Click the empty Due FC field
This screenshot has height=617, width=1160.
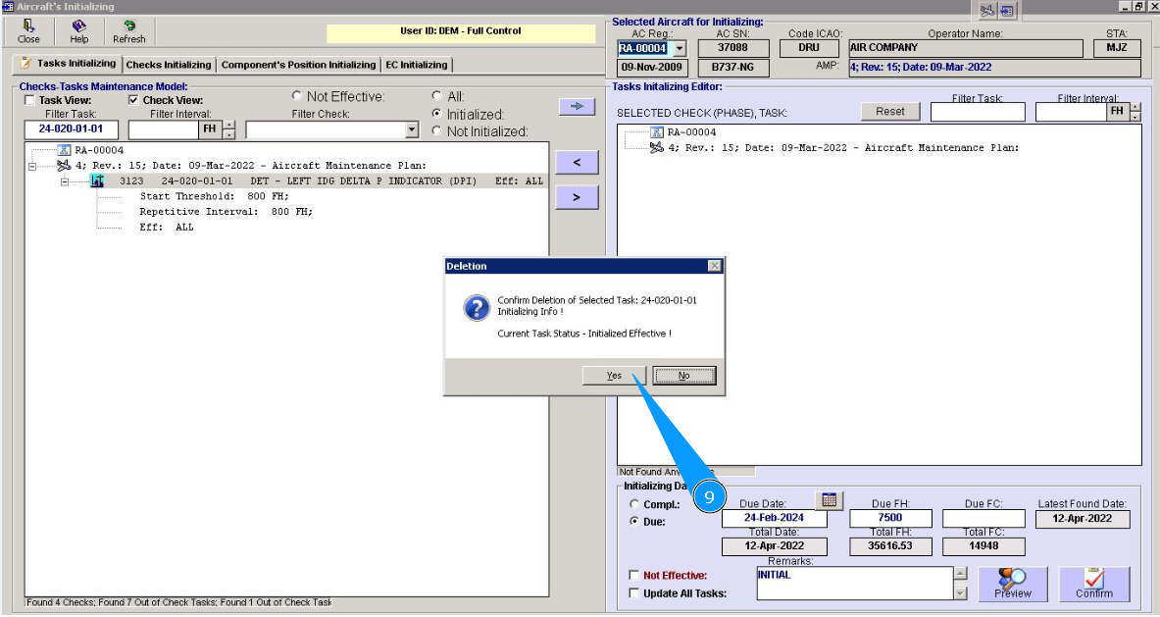(983, 518)
